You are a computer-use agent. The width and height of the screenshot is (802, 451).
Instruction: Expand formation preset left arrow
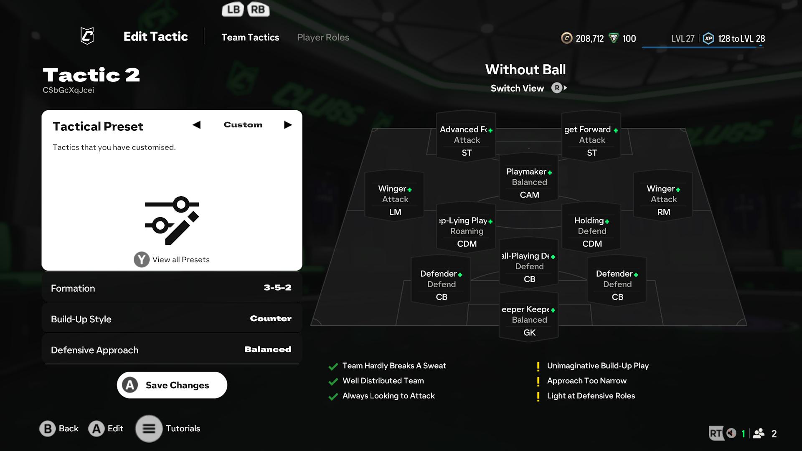click(x=197, y=124)
